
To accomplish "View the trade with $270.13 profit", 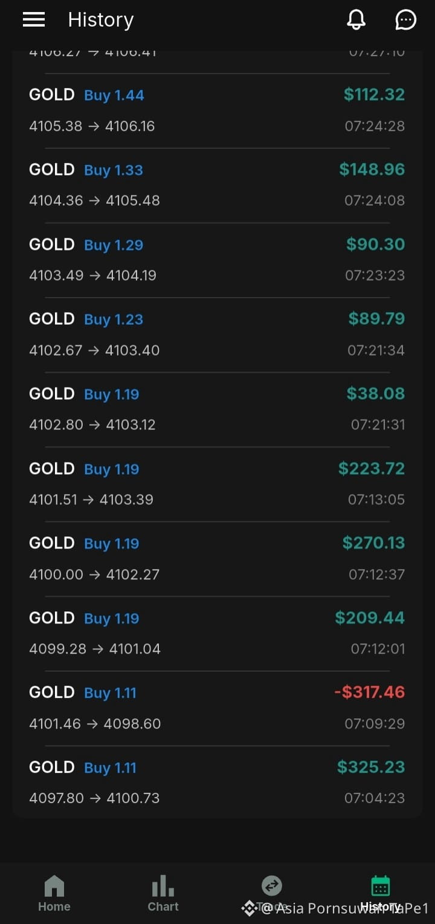I will coord(217,559).
